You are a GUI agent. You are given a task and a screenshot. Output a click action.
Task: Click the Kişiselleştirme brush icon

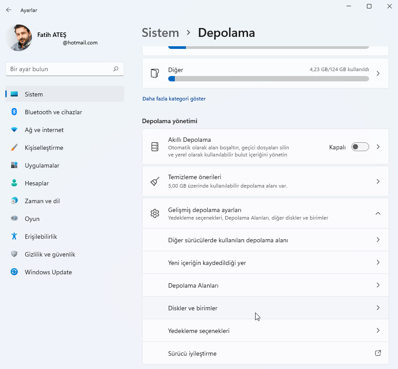(13, 148)
